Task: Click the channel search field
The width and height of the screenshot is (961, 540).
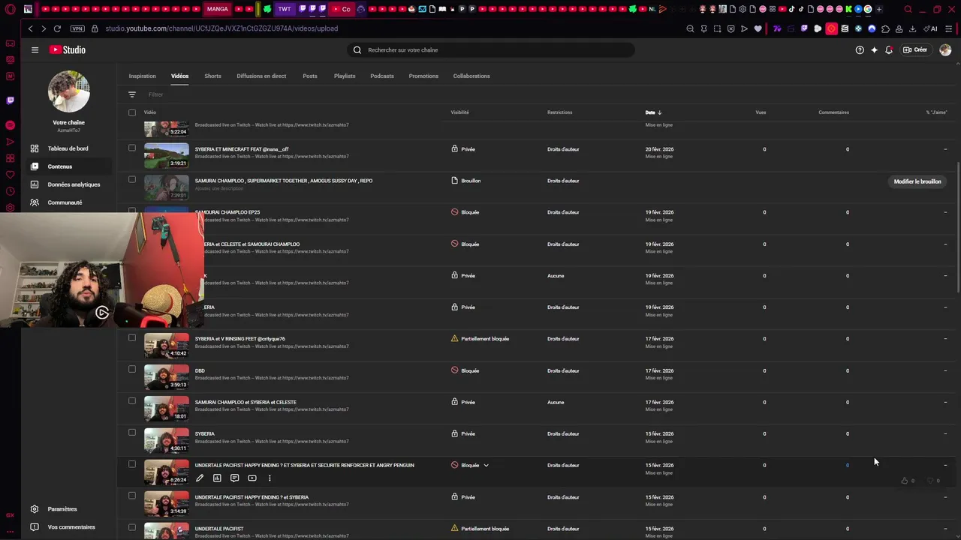Action: pyautogui.click(x=490, y=50)
